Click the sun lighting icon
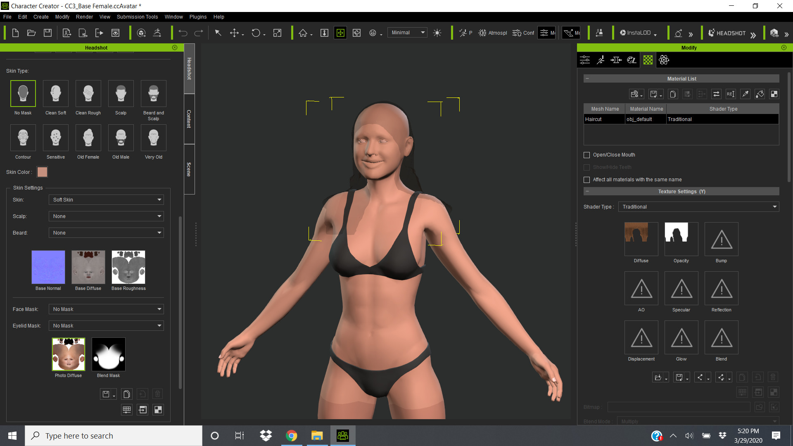 pyautogui.click(x=437, y=33)
